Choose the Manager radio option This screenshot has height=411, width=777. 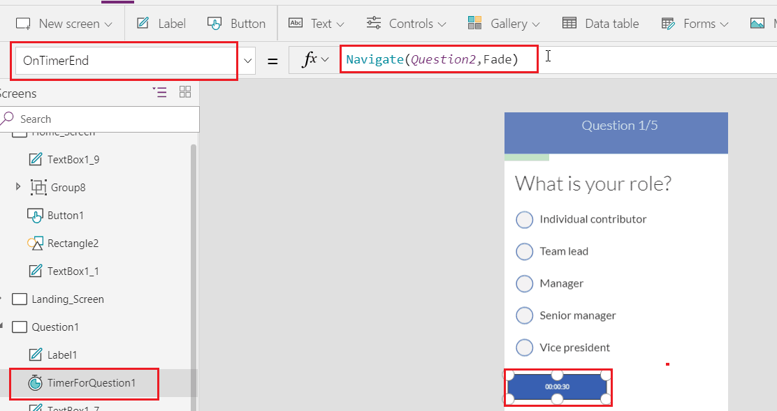[525, 283]
